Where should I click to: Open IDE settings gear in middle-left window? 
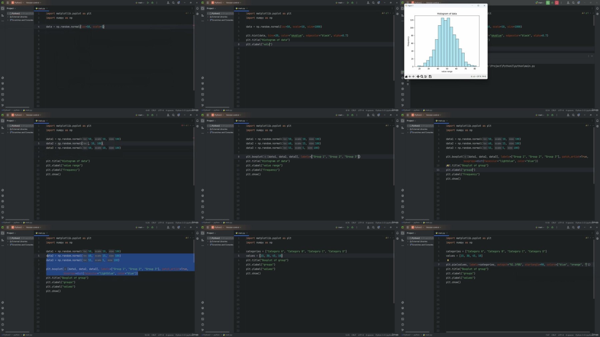pos(179,115)
